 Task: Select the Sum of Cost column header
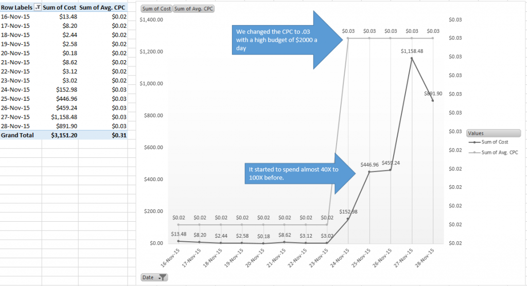pos(61,8)
